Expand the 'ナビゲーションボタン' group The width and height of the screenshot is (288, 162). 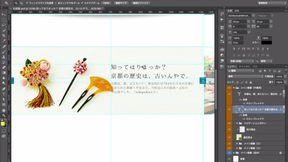pos(237,123)
